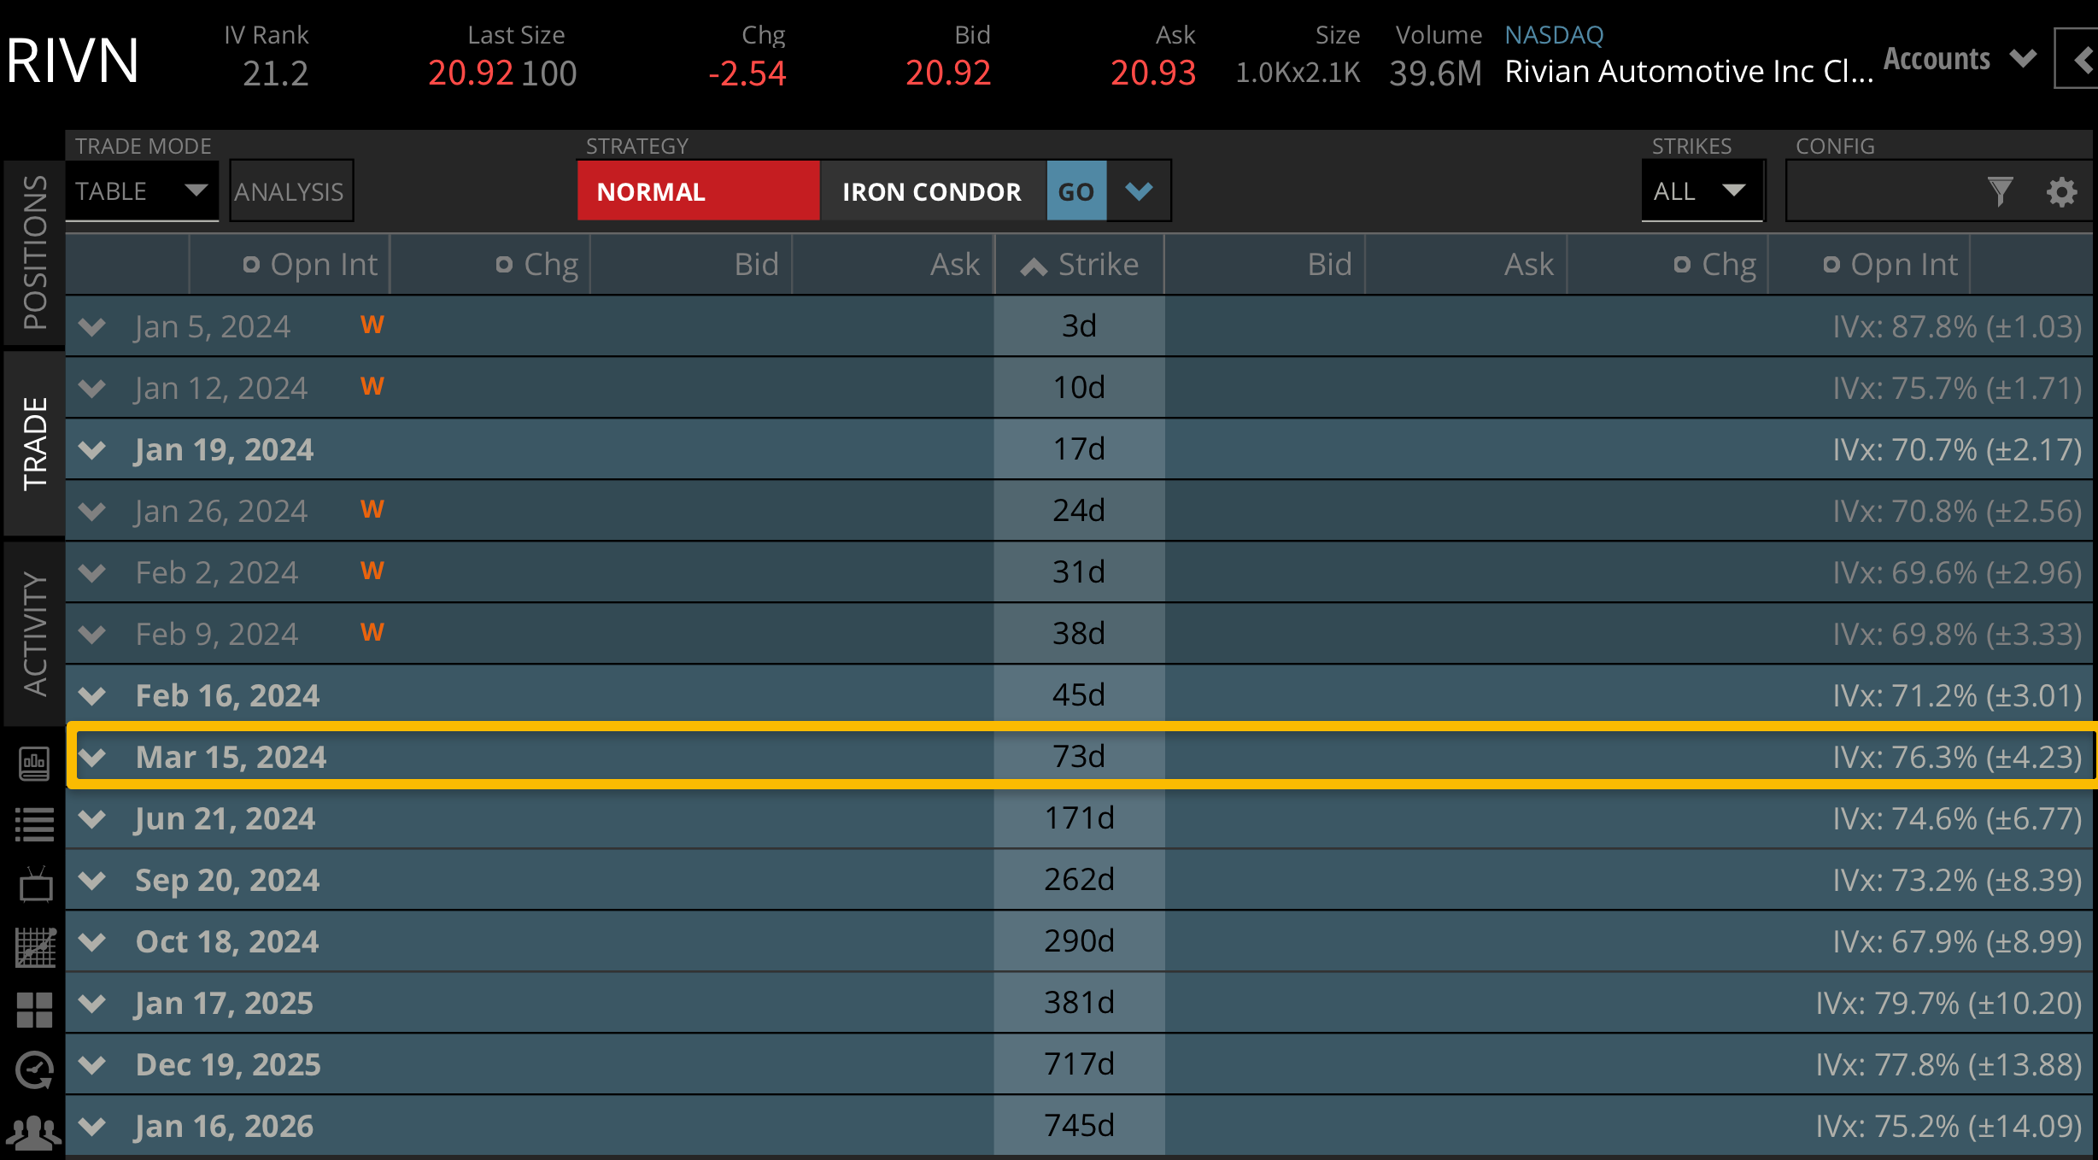Image resolution: width=2098 pixels, height=1160 pixels.
Task: Open the TV video icon in sidebar
Action: click(x=34, y=886)
